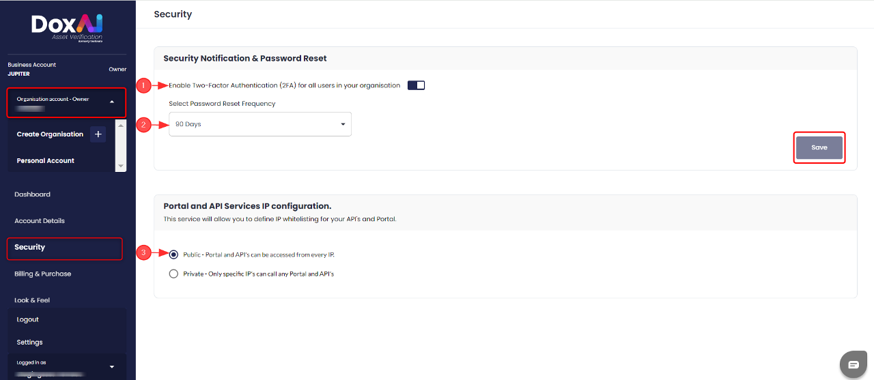Open Look & Feel settings

pos(32,300)
